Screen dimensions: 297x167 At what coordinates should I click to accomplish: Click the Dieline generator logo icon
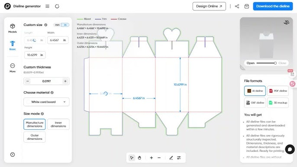tap(7, 6)
